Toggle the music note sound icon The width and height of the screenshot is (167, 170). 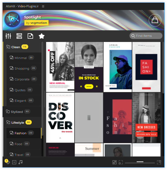[x=21, y=162]
